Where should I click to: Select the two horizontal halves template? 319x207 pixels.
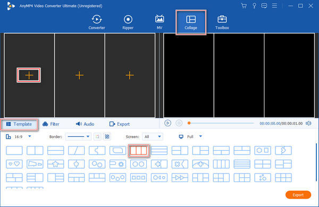55,151
